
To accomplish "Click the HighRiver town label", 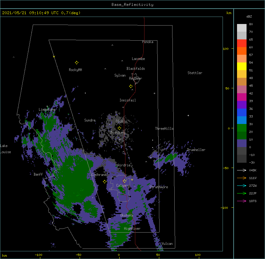I will (x=132, y=229).
